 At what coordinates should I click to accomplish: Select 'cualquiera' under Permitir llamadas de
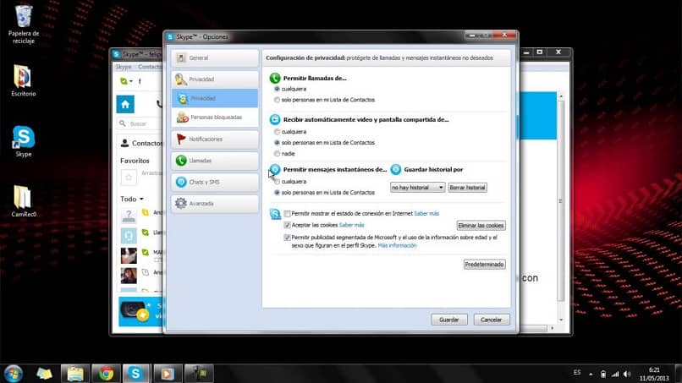[277, 89]
